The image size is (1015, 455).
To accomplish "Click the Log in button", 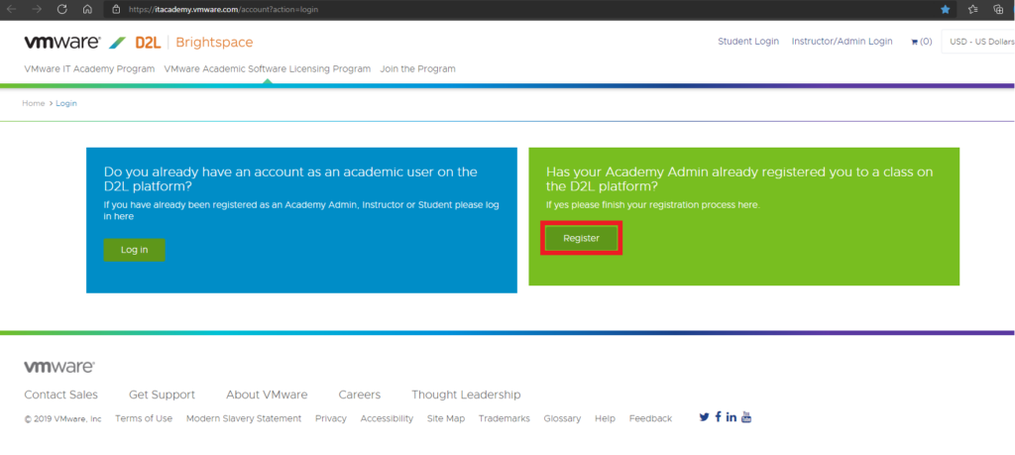I will click(x=134, y=250).
